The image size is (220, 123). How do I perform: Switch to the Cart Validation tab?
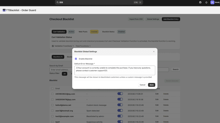pos(59,32)
